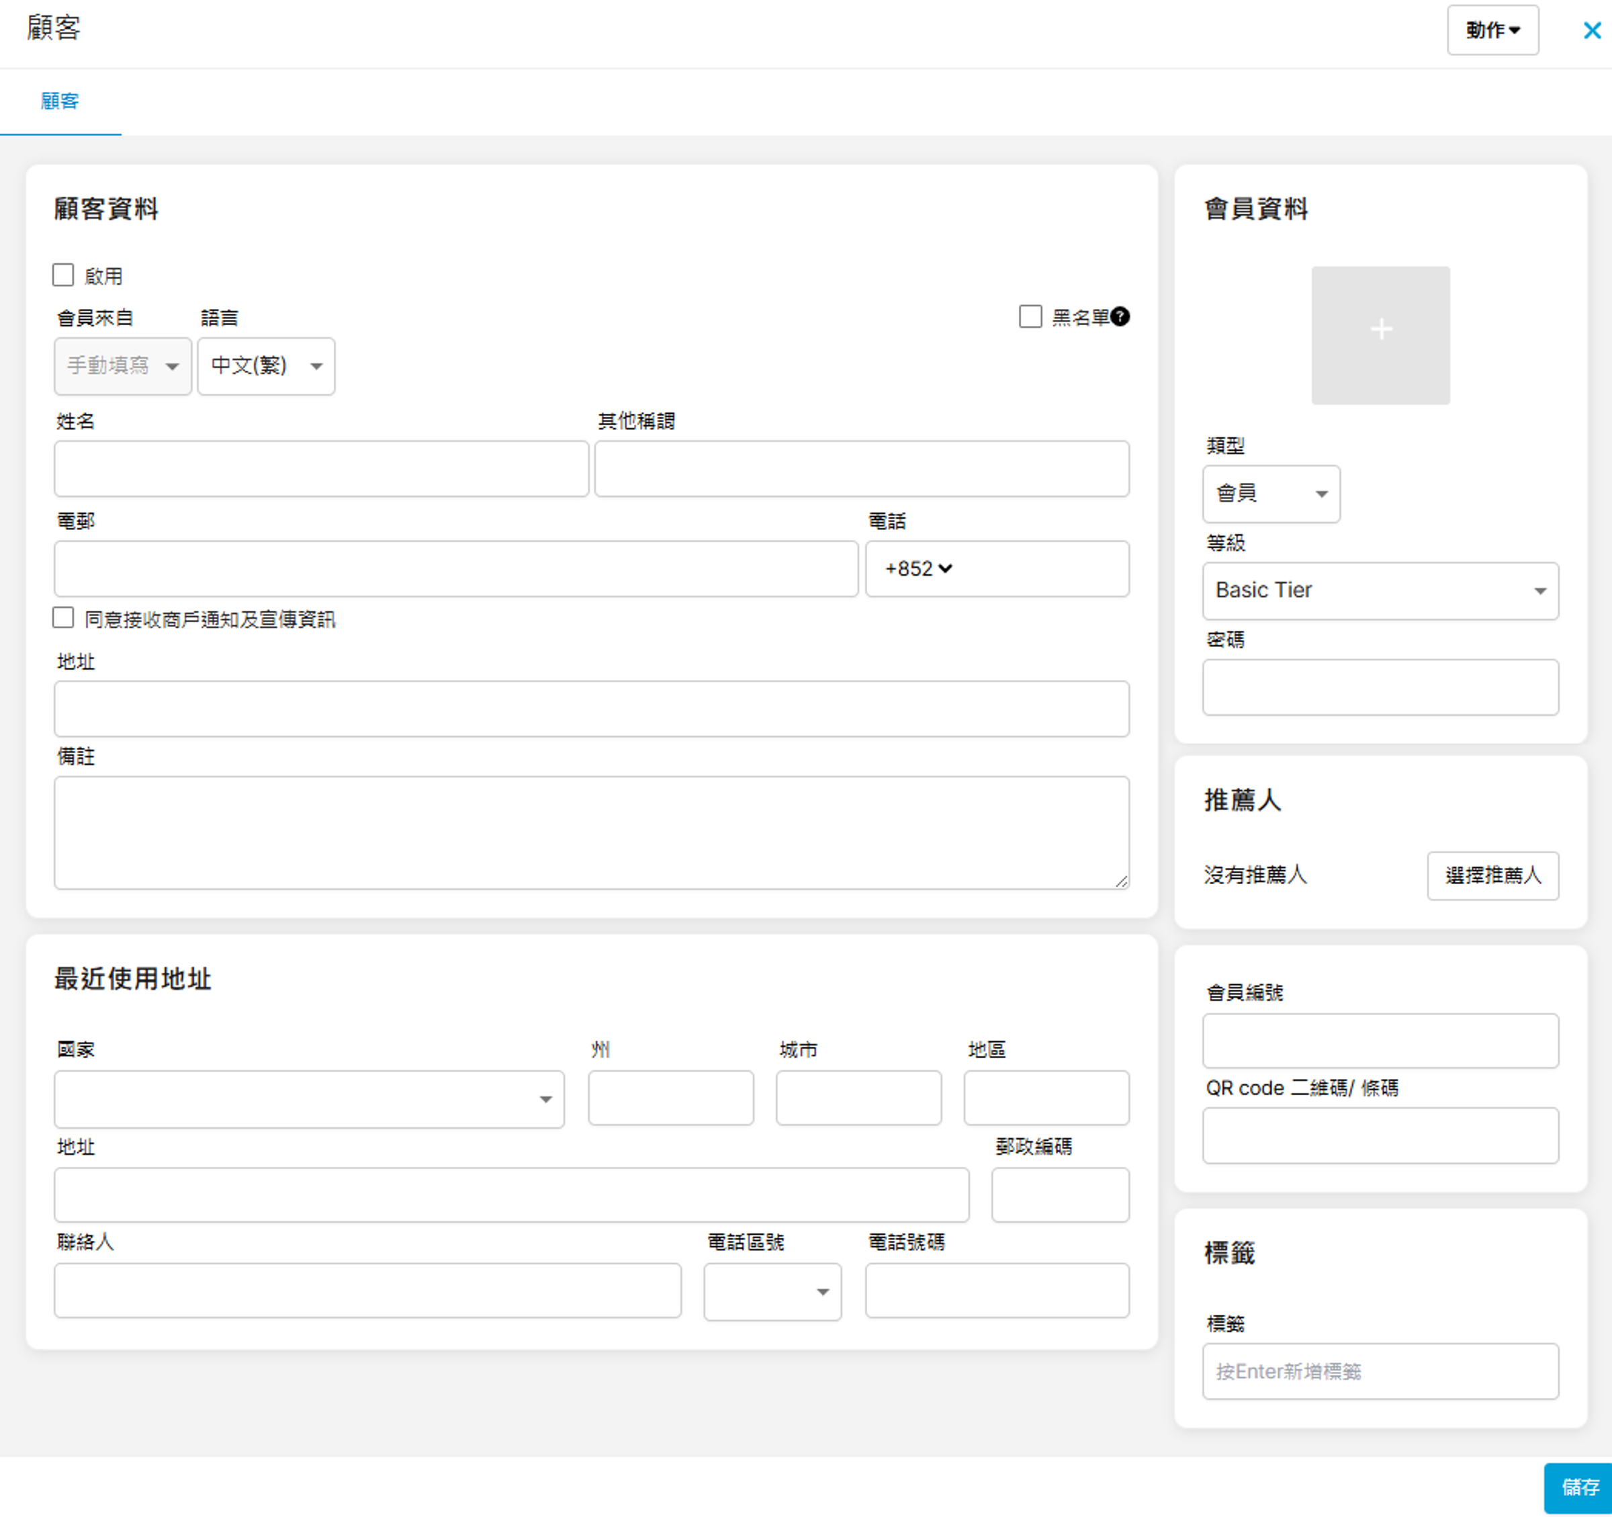The width and height of the screenshot is (1612, 1517).
Task: Switch to the 顧客 tab
Action: point(60,101)
